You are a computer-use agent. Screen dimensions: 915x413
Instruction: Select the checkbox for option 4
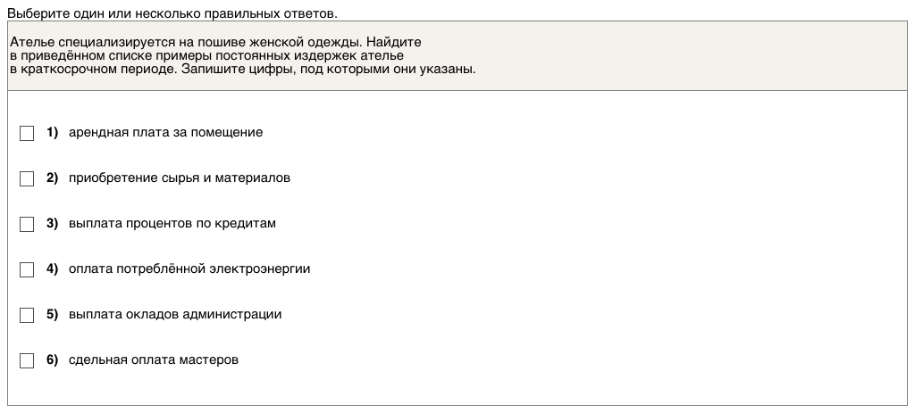click(x=27, y=269)
